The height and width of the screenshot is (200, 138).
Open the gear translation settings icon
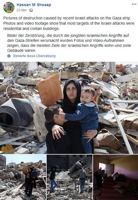coord(9,56)
